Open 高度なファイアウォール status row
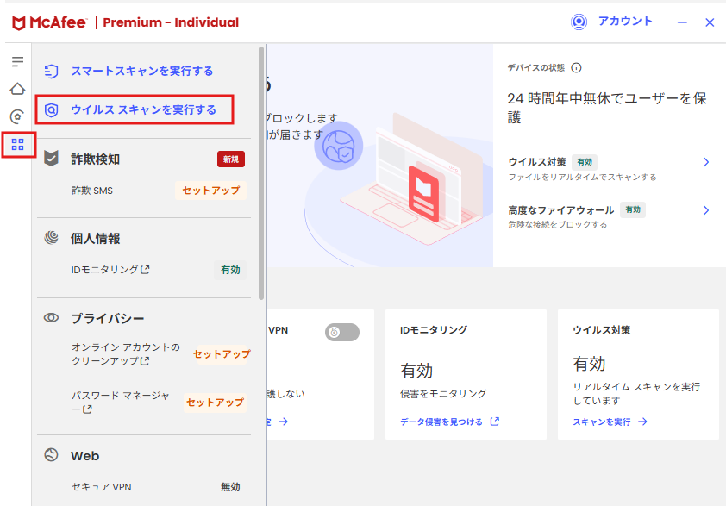 click(x=609, y=216)
